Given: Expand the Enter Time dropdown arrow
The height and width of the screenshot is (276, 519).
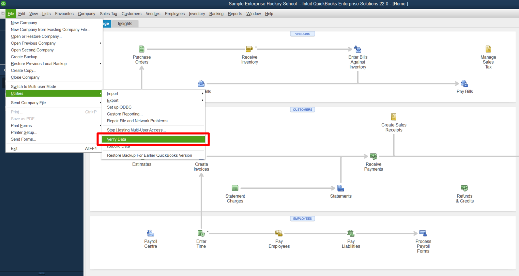Looking at the screenshot, I should click(208, 232).
